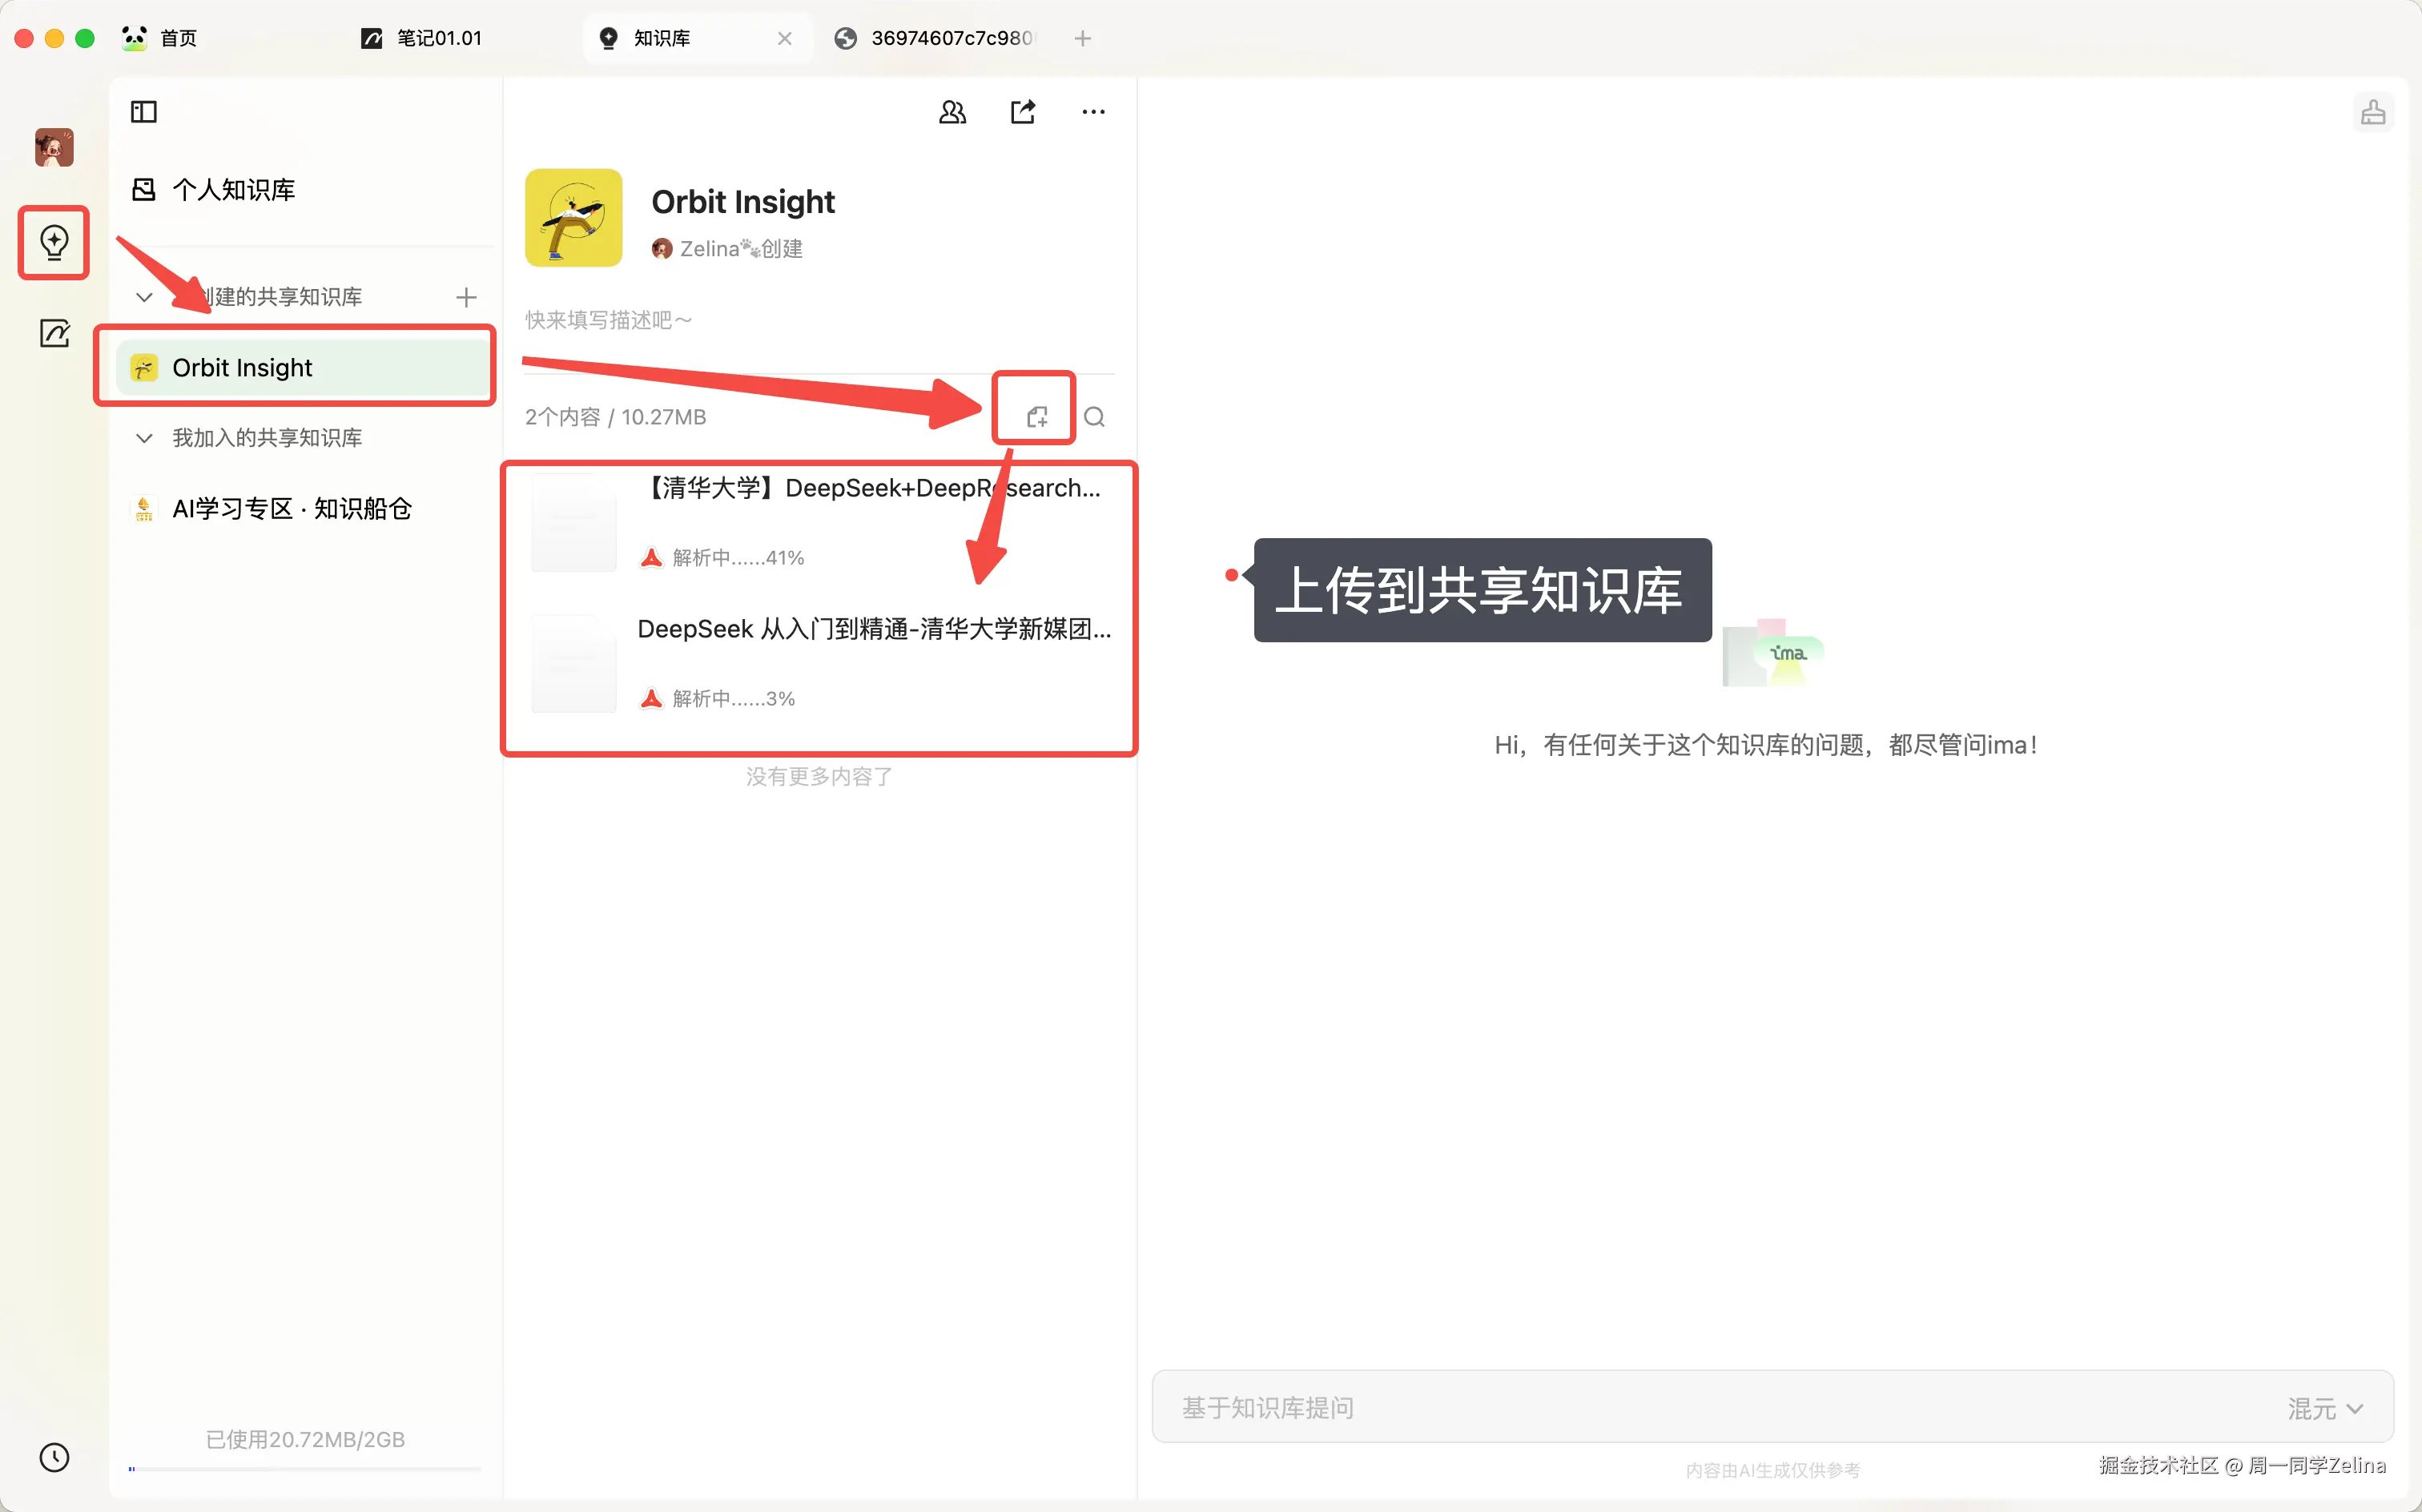This screenshot has width=2422, height=1512.
Task: Collapse the 创建的共享知识库 section
Action: [143, 296]
